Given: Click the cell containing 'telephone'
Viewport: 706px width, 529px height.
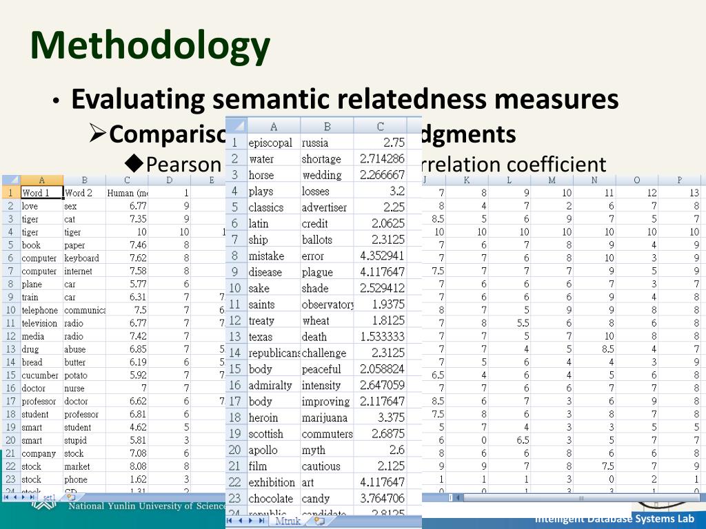Looking at the screenshot, I should coord(42,310).
